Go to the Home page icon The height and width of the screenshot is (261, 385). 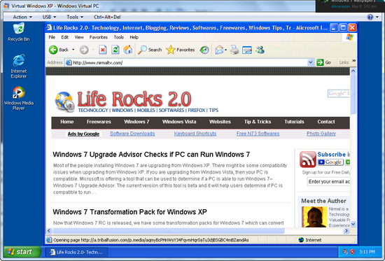click(128, 50)
